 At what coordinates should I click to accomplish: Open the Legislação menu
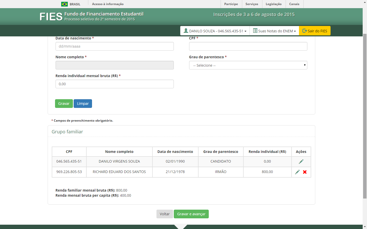click(x=274, y=4)
